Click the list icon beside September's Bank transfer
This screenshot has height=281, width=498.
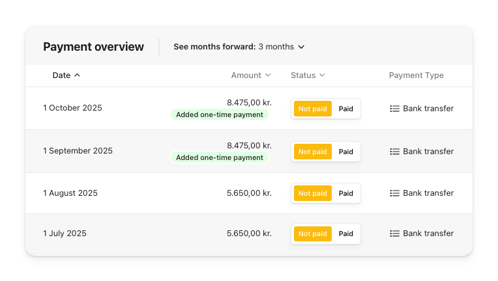394,152
